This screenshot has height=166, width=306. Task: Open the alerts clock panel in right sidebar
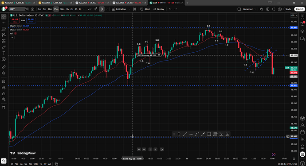click(302, 23)
